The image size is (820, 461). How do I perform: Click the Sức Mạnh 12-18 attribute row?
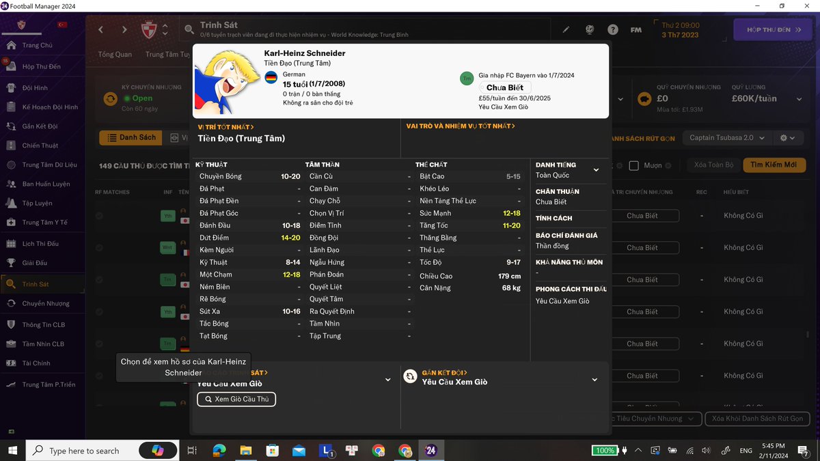470,213
